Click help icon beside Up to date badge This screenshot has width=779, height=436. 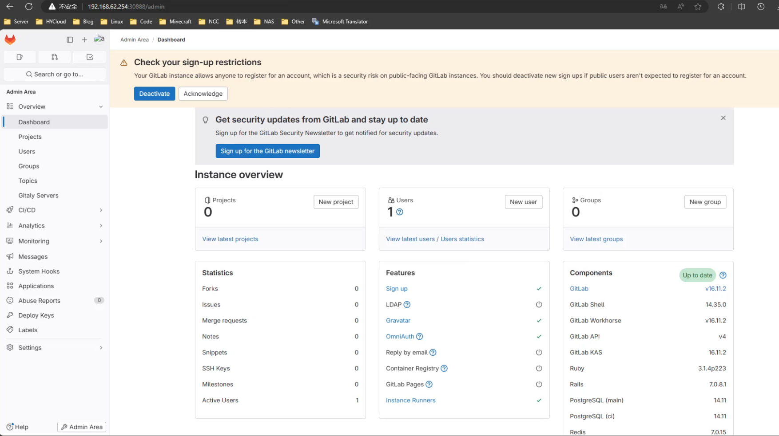point(723,275)
